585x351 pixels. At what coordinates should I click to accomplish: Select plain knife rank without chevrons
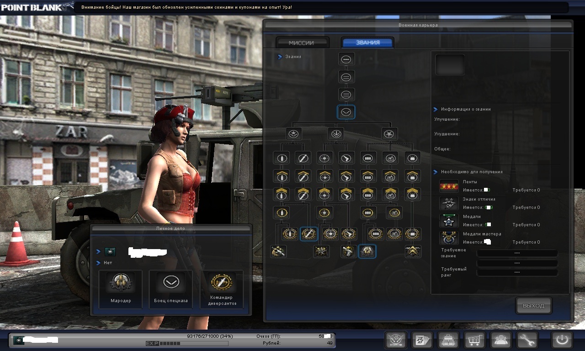(x=303, y=158)
